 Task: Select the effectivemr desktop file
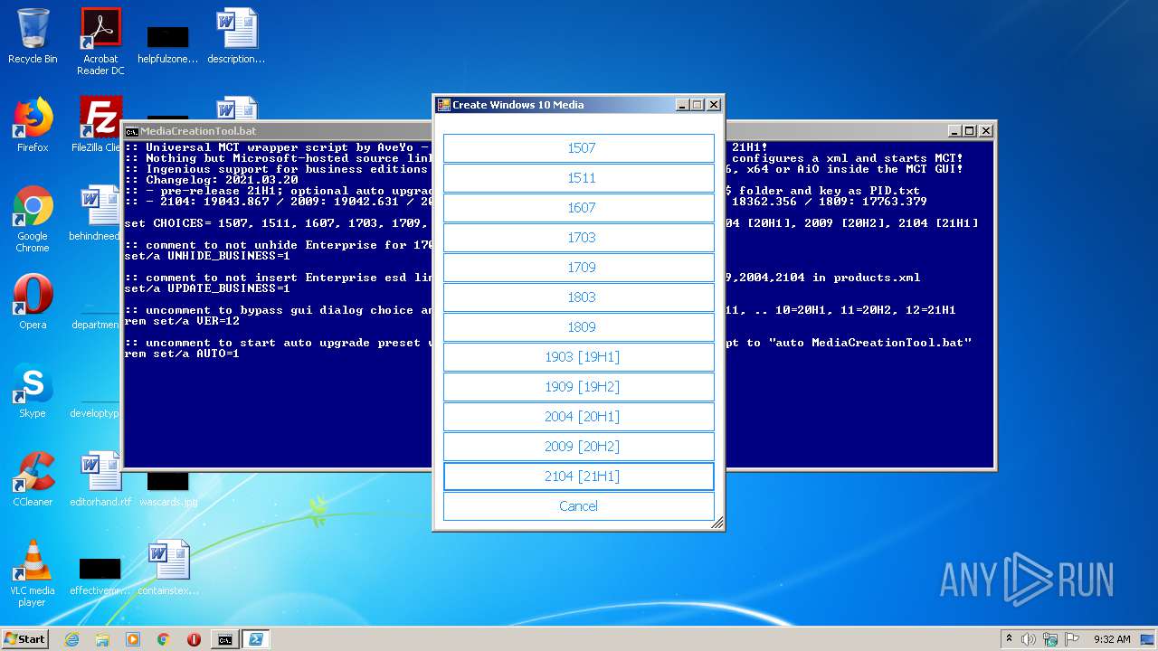(100, 575)
